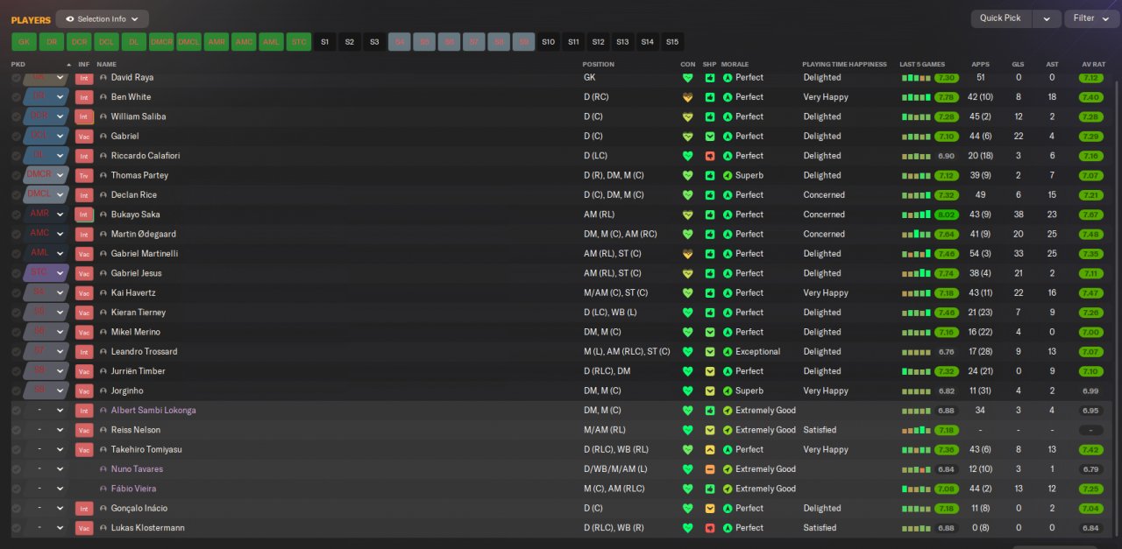The image size is (1122, 549).
Task: Click Bukayo Saka's Int info badge
Action: click(x=84, y=215)
